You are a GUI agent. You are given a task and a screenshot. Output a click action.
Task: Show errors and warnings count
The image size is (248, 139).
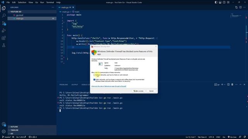[x=33, y=137]
